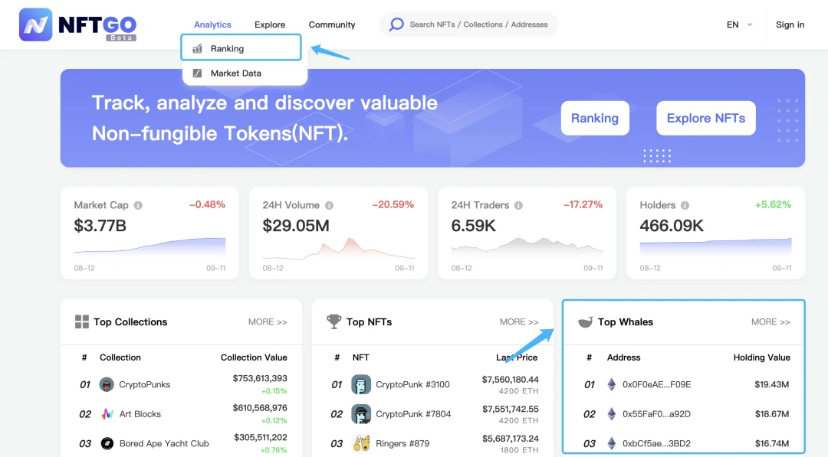The width and height of the screenshot is (828, 457).
Task: Click the CryptoPunk #3100 name
Action: (412, 384)
